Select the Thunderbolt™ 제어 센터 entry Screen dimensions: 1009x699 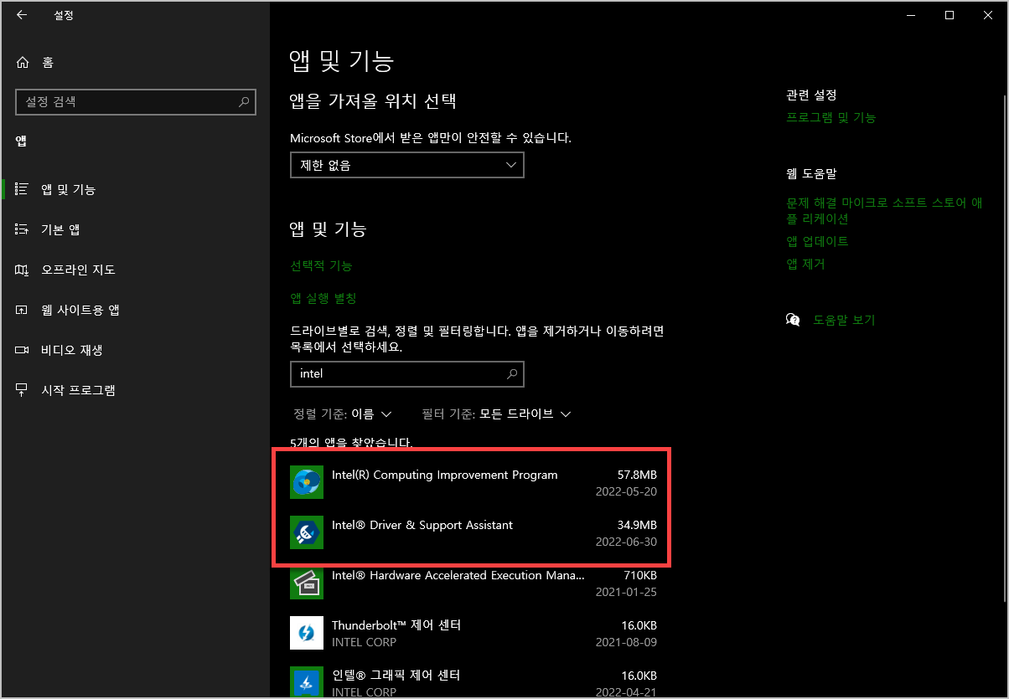coord(473,633)
